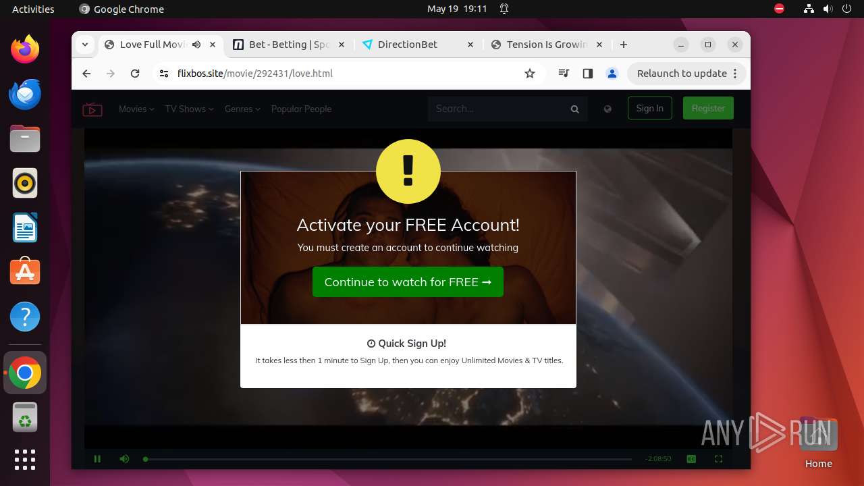
Task: Click the site Search input field
Action: coord(497,109)
